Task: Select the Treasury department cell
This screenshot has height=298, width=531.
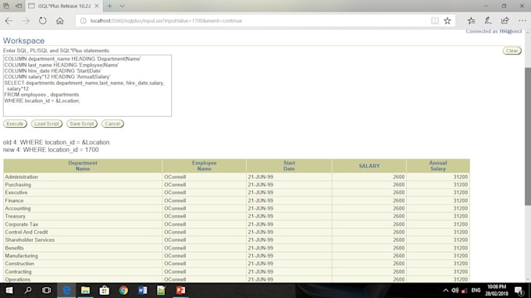Action: pyautogui.click(x=83, y=216)
